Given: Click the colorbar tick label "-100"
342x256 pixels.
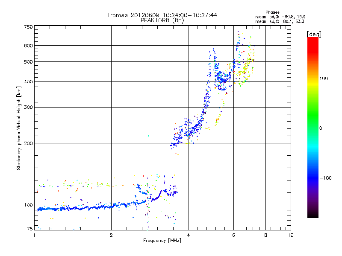Looking at the screenshot, I should (x=325, y=178).
